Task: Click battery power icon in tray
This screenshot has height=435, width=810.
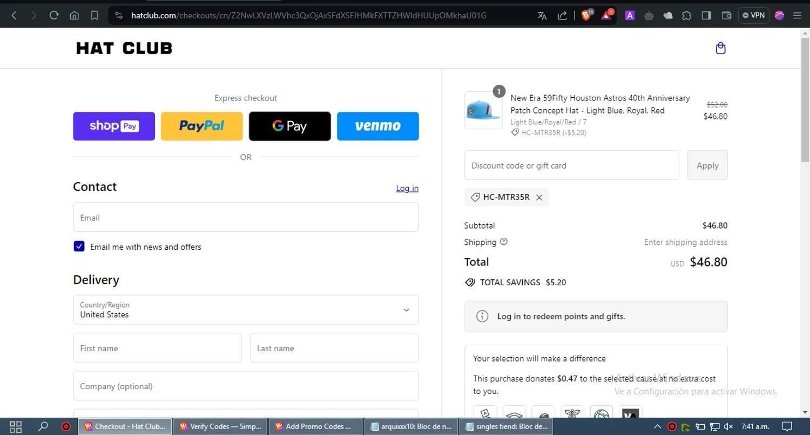Action: click(700, 426)
